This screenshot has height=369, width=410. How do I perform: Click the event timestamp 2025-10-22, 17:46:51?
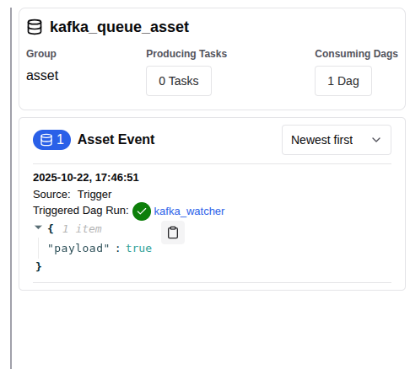click(86, 178)
